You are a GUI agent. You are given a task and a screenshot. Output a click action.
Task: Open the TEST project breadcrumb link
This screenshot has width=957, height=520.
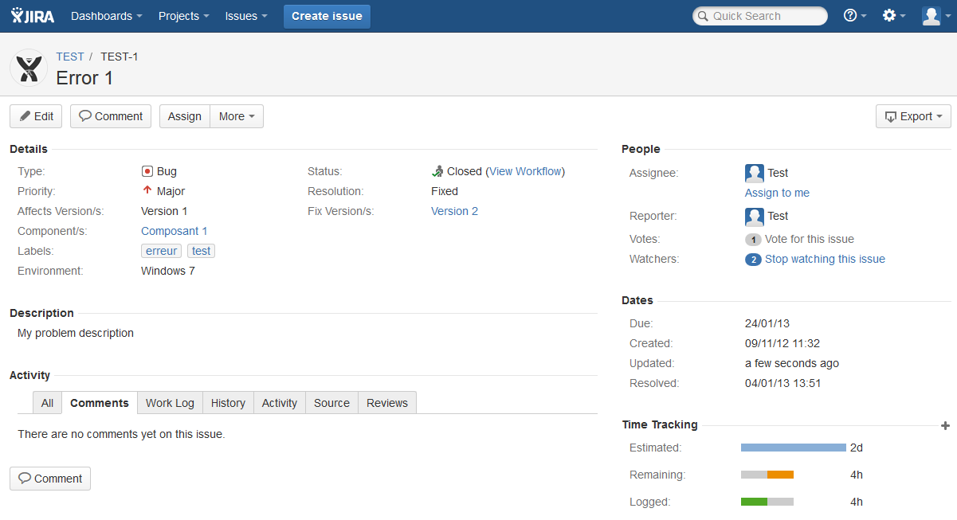(x=70, y=57)
